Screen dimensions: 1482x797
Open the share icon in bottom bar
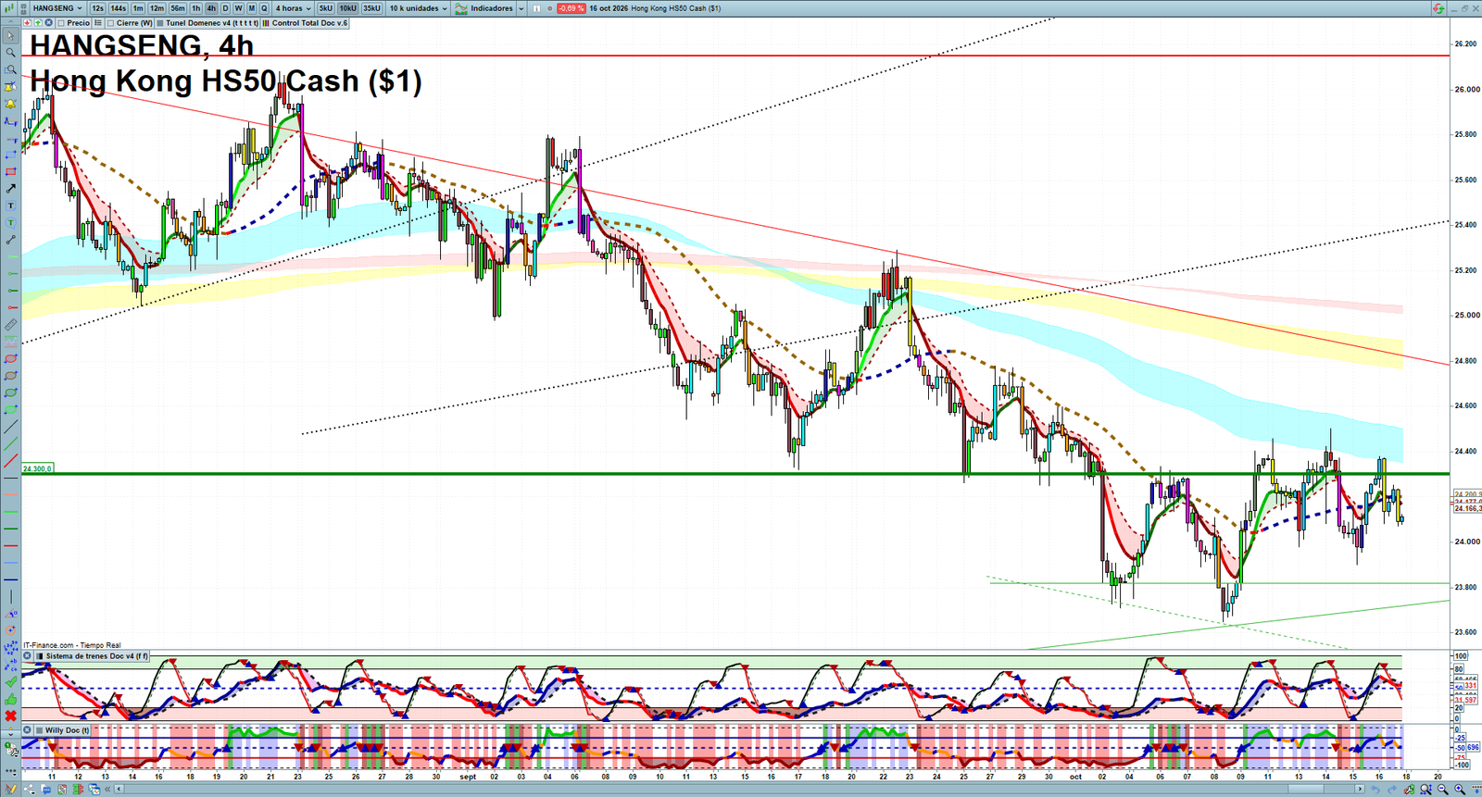tap(28, 790)
